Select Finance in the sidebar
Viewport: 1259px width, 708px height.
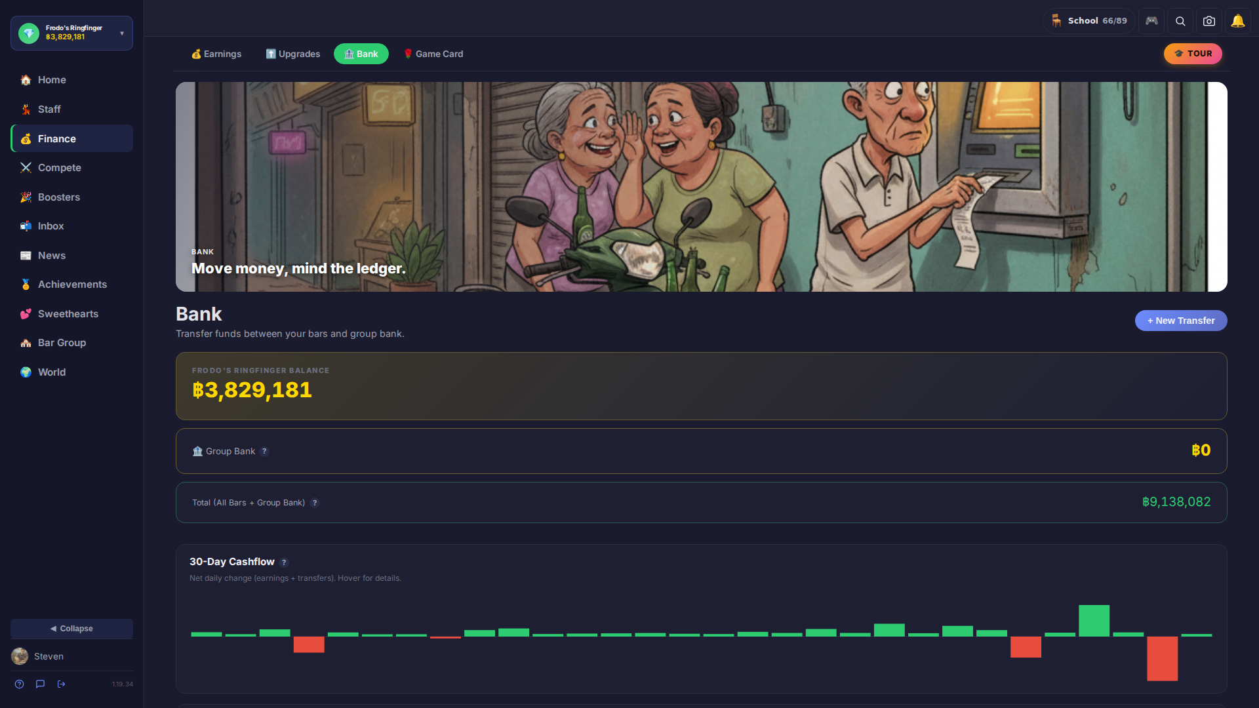pos(71,138)
